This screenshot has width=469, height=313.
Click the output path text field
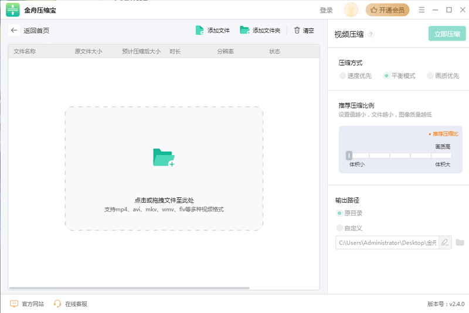(x=386, y=243)
